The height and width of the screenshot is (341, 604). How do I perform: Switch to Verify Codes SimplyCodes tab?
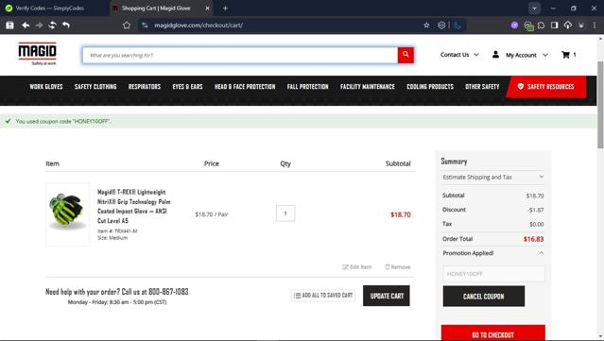point(50,9)
